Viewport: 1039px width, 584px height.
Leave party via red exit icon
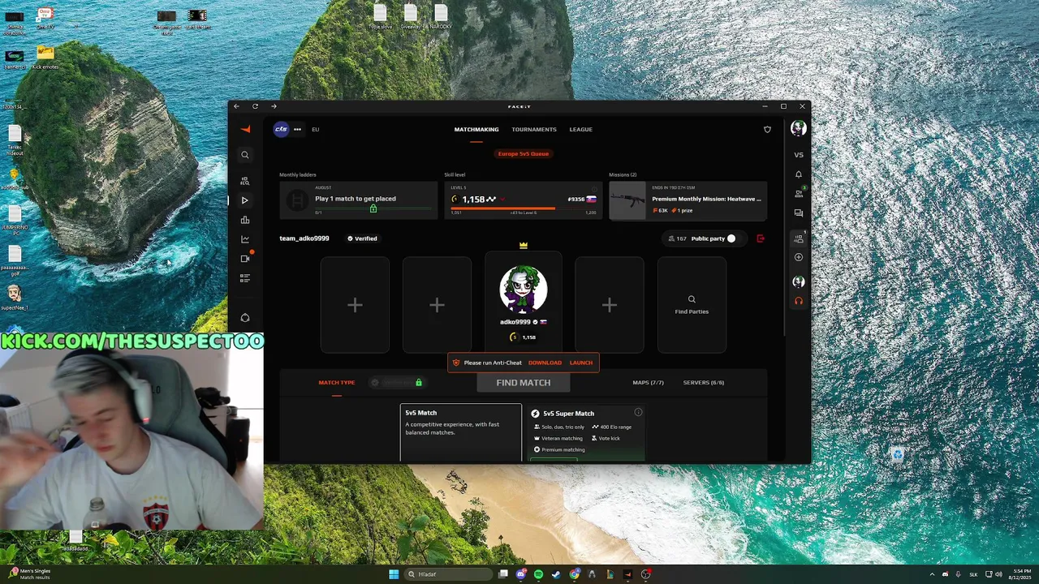(x=761, y=238)
